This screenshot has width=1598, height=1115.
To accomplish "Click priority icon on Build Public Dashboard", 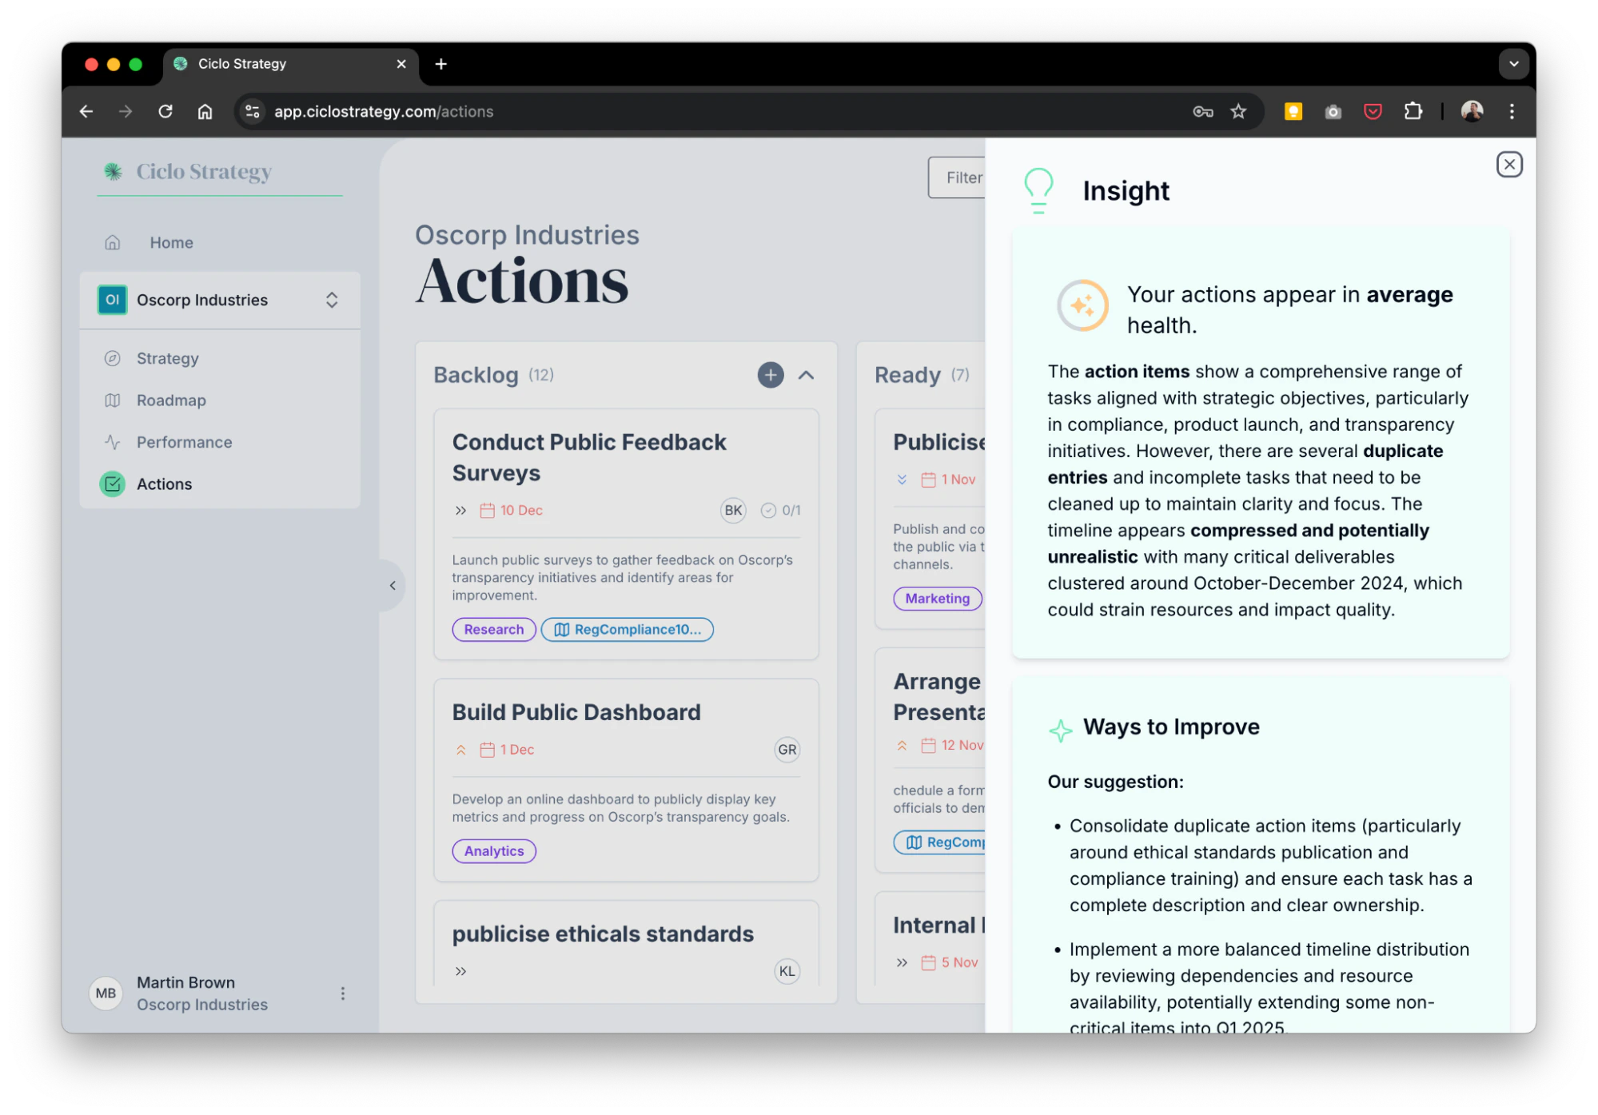I will pyautogui.click(x=460, y=750).
